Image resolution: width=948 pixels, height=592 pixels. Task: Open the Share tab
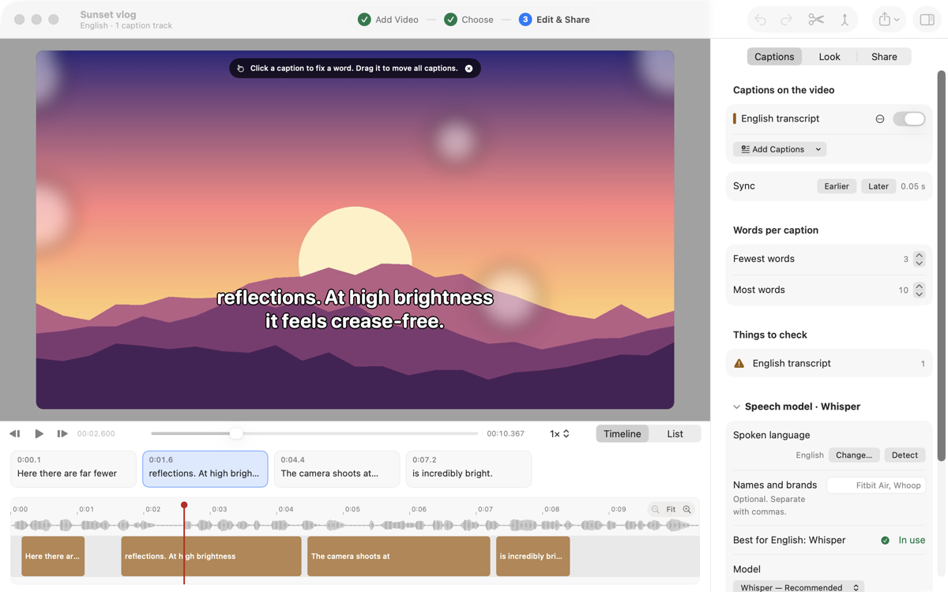click(x=884, y=57)
